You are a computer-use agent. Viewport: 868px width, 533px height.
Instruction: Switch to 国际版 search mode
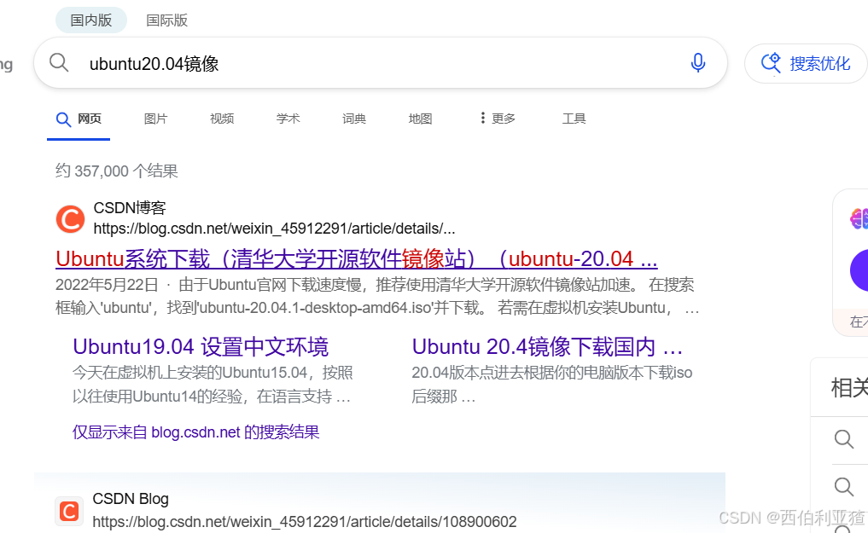click(166, 20)
